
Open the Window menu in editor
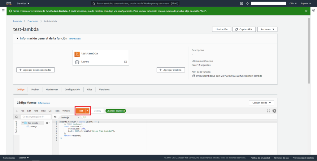click(x=66, y=111)
